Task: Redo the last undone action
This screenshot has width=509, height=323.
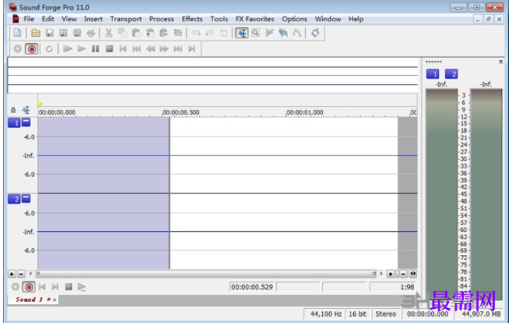Action: tap(210, 33)
